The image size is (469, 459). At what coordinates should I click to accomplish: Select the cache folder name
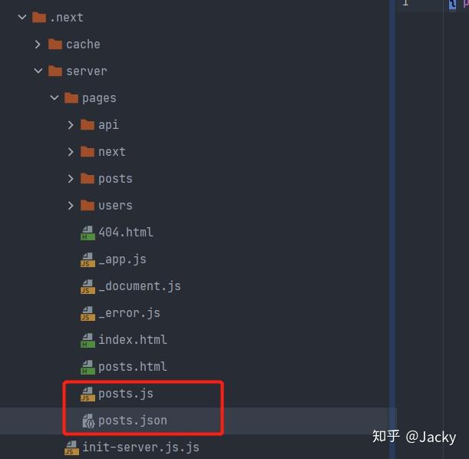(83, 45)
